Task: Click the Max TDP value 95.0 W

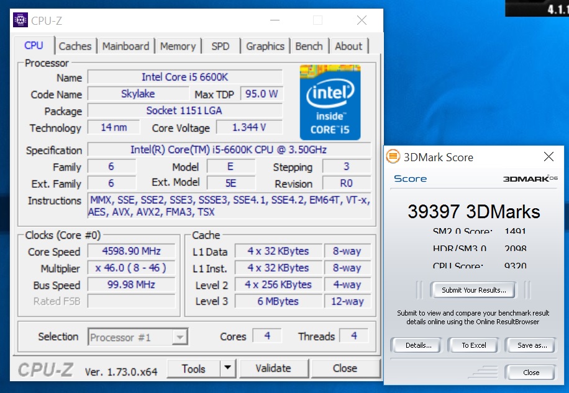Action: [262, 94]
